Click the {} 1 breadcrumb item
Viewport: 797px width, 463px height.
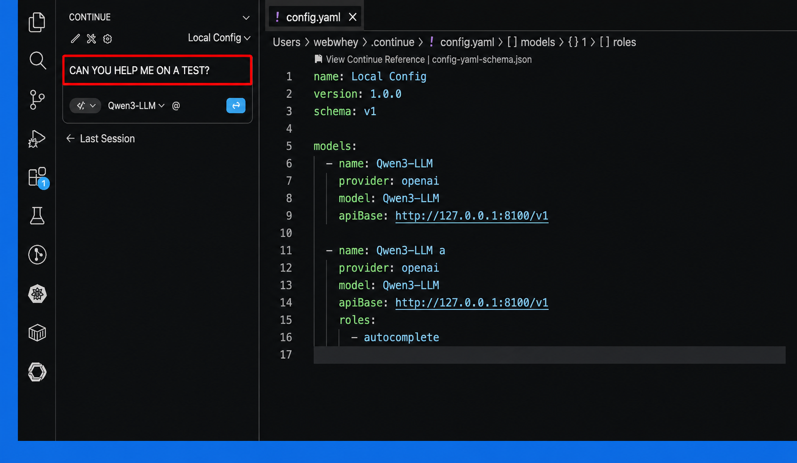577,42
